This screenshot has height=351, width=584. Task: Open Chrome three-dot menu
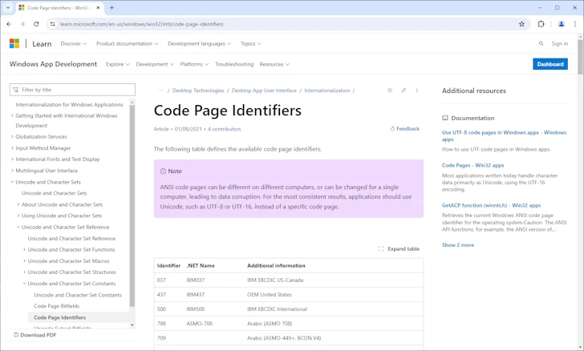[x=575, y=24]
